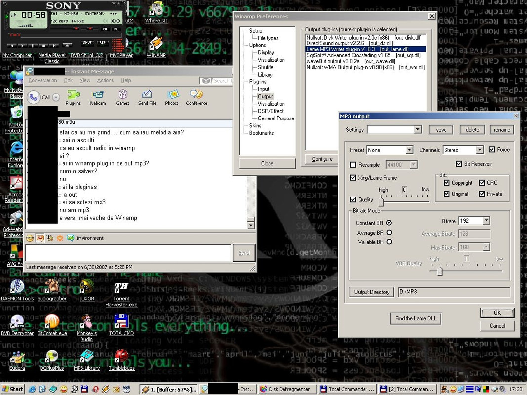Close the Winamp Preferences with Close button

(267, 163)
